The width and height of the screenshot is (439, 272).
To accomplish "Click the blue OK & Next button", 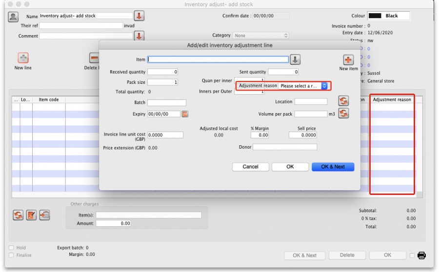I will [x=333, y=167].
